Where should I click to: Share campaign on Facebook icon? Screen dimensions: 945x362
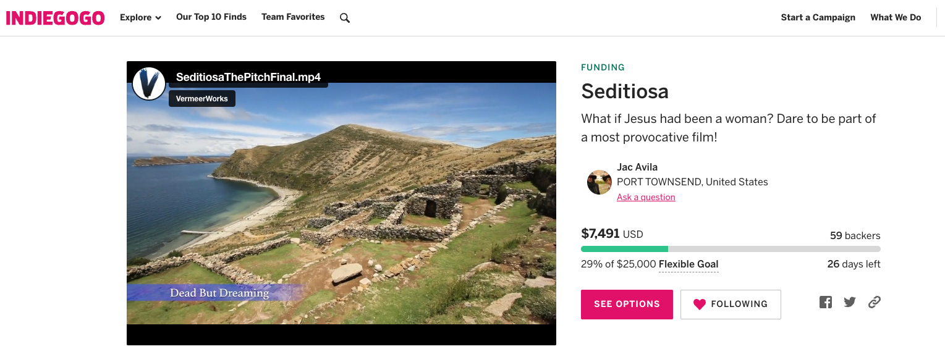click(826, 302)
